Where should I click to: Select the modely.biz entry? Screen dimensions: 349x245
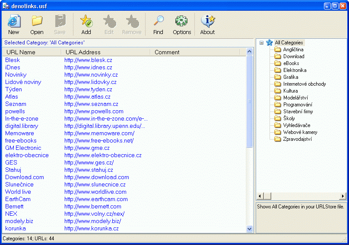[x=19, y=221]
